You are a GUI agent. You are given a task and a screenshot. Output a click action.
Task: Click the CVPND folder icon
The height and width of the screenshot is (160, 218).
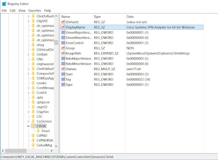[x=33, y=135]
